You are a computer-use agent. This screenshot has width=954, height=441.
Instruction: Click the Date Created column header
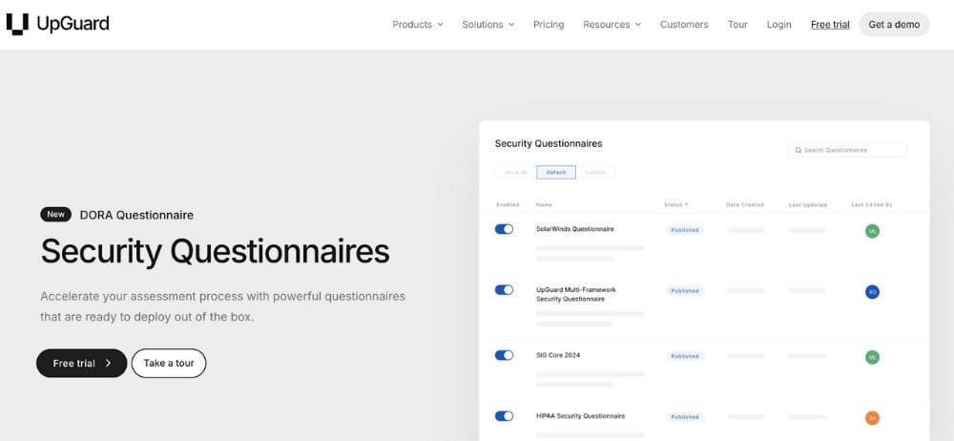[x=745, y=204]
